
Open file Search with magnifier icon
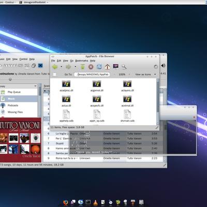(x=124, y=67)
